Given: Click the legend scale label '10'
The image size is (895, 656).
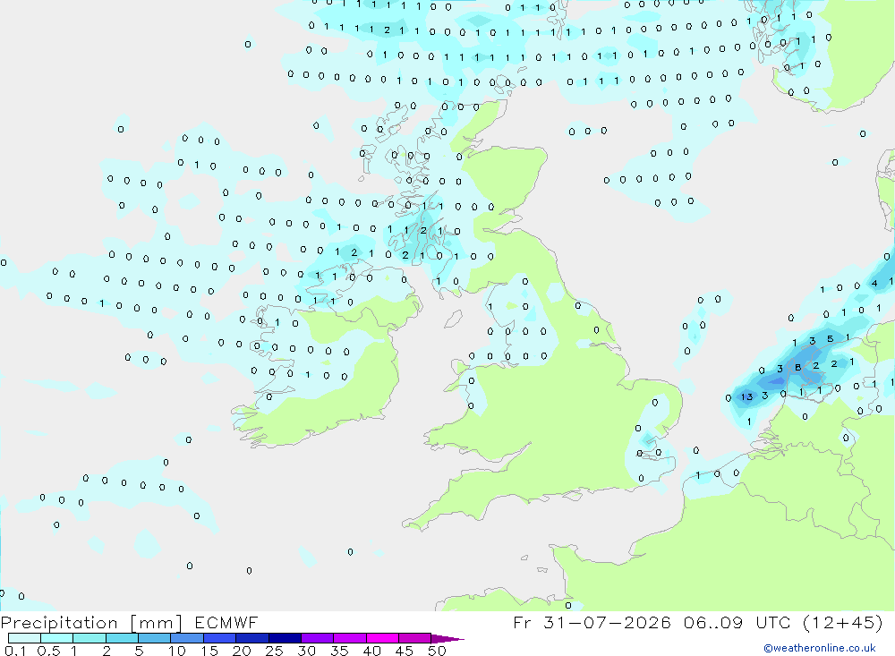Looking at the screenshot, I should (x=177, y=651).
